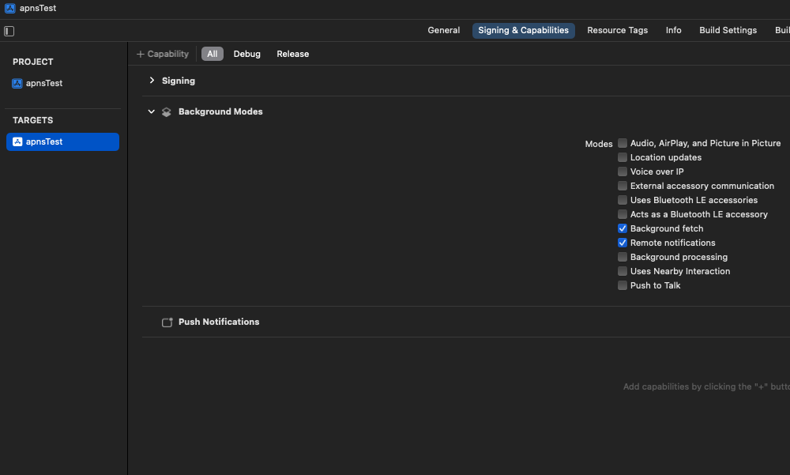Click the PROJECT heading in the sidebar
790x475 pixels.
click(32, 62)
